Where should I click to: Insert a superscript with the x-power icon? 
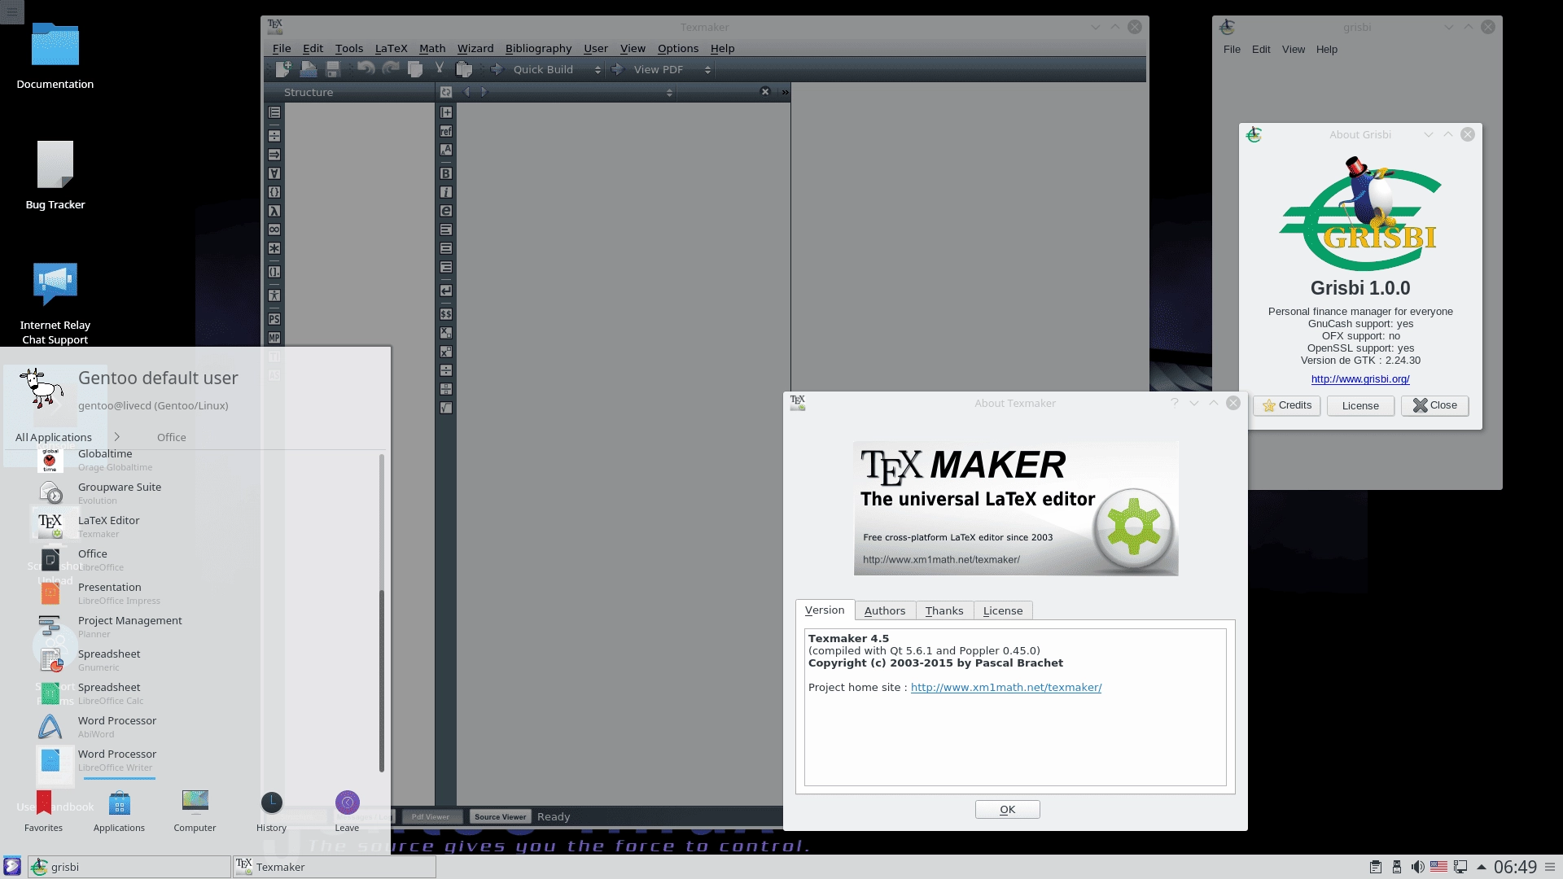pos(446,352)
